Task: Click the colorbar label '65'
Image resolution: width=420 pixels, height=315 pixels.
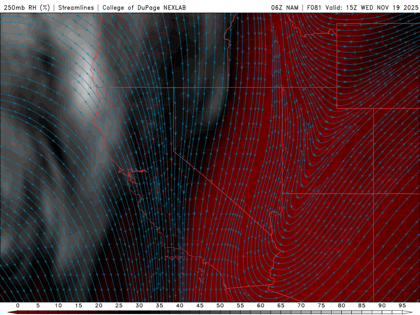Action: pos(281,306)
